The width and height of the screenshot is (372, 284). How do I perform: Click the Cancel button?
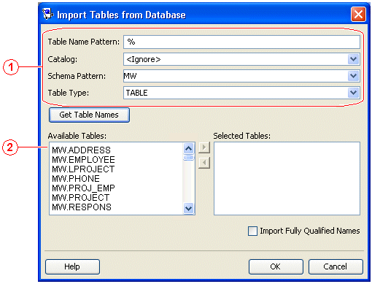(336, 266)
